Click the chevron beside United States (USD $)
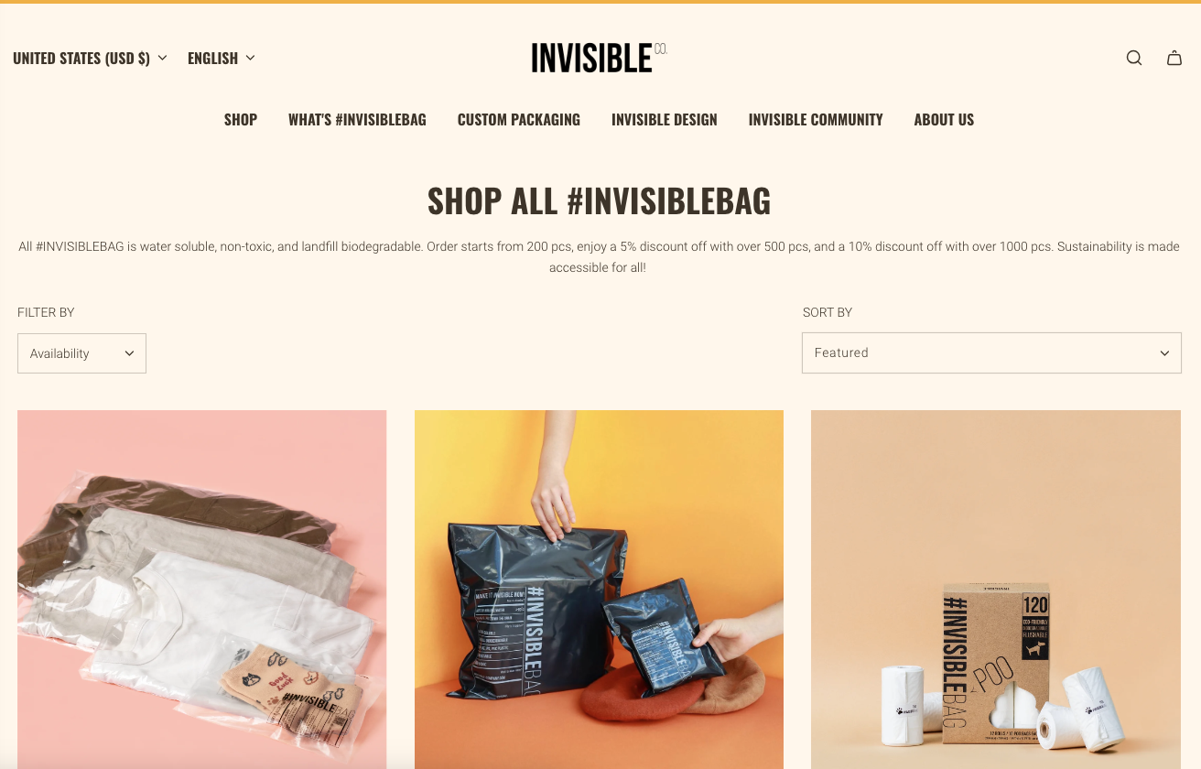1201x769 pixels. [162, 58]
